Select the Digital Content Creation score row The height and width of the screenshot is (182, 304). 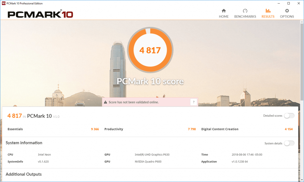[247, 129]
